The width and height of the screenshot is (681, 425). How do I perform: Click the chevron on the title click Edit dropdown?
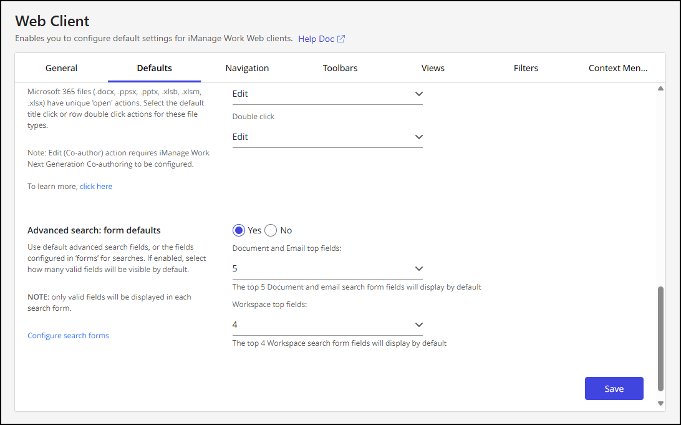418,93
